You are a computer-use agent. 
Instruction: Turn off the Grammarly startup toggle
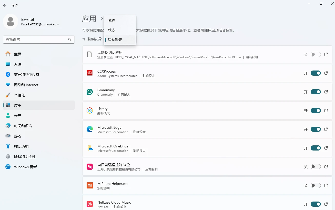(316, 92)
